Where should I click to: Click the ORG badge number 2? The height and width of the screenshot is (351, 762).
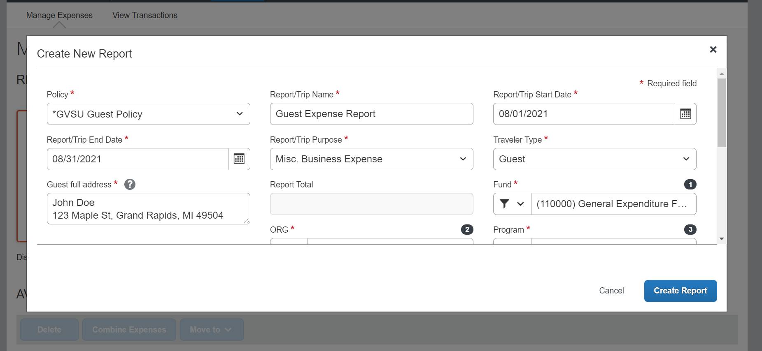pos(467,229)
